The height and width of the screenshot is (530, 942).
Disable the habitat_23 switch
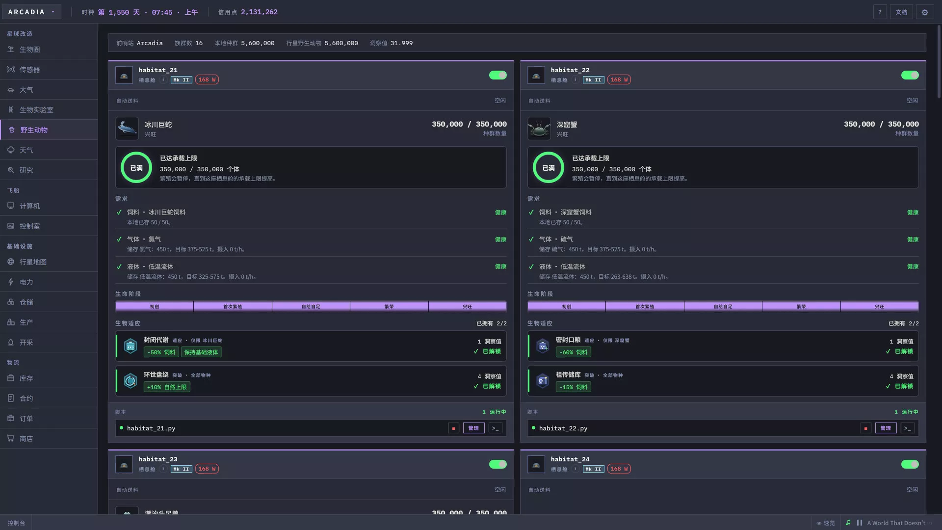498,464
